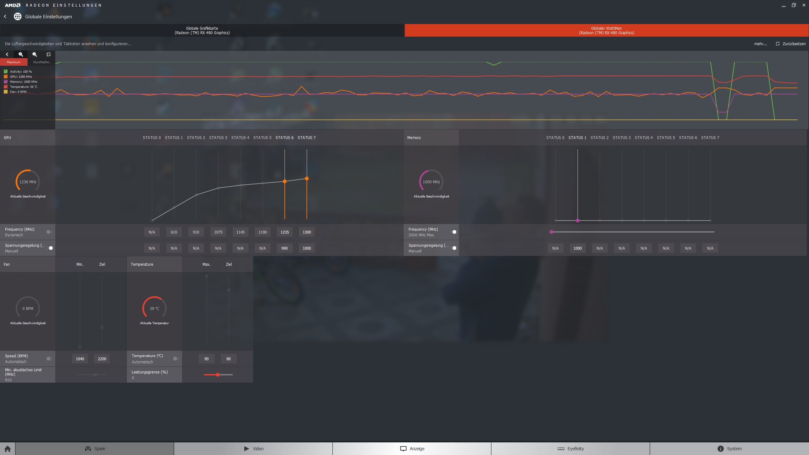Click the Zurücksetzen reset icon button
Image resolution: width=809 pixels, height=455 pixels.
pos(778,44)
